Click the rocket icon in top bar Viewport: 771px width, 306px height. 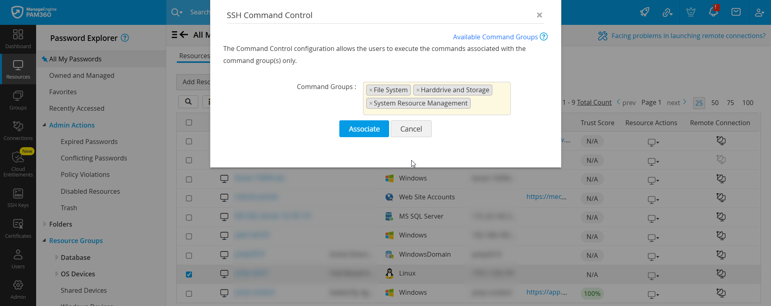pos(645,12)
